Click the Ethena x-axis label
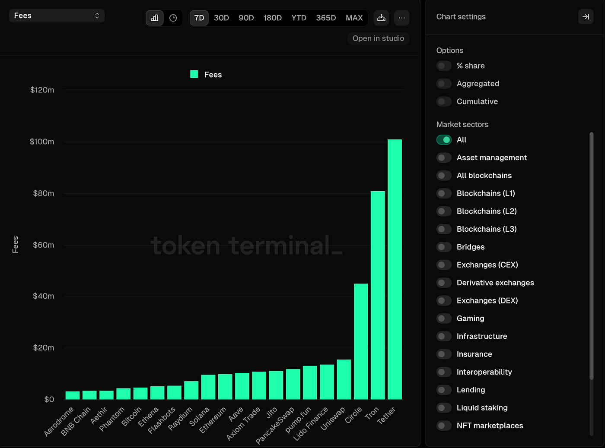The height and width of the screenshot is (448, 605). click(148, 417)
